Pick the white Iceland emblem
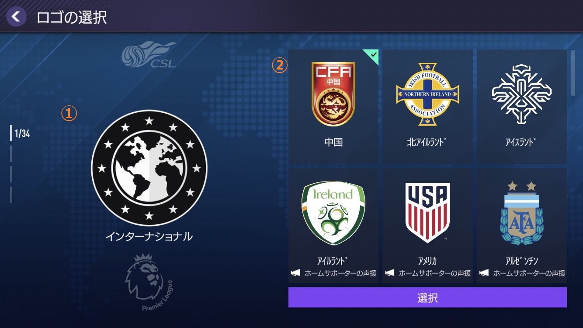 coord(522,94)
